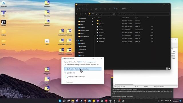Select sample.png META file

125,39
